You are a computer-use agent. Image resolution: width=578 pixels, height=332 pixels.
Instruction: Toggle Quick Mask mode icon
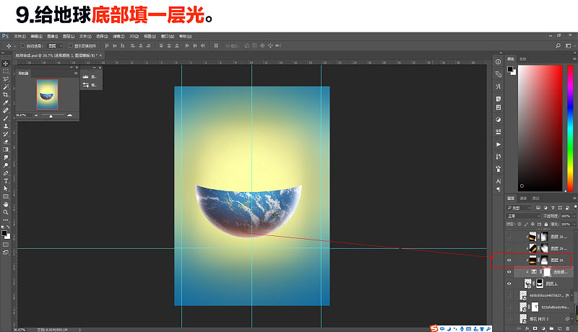coord(6,245)
